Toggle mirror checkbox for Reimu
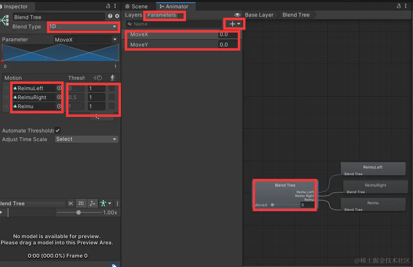The image size is (413, 267). pyautogui.click(x=112, y=106)
